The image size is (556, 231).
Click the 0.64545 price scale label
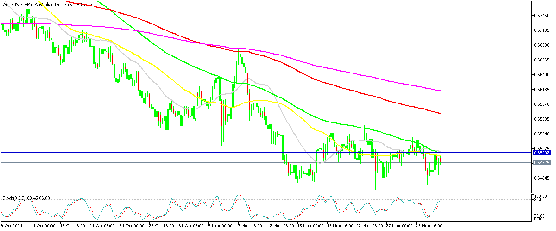tap(541, 178)
